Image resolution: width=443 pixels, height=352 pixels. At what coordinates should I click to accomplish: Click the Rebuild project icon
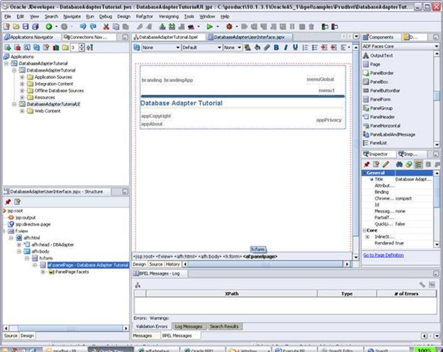click(172, 27)
